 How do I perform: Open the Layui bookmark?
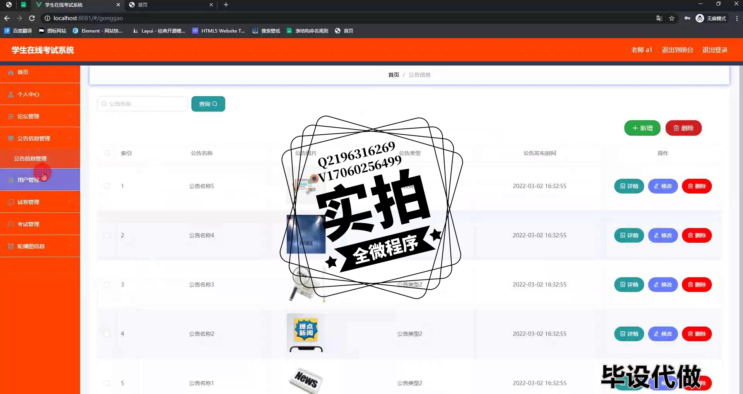(159, 31)
